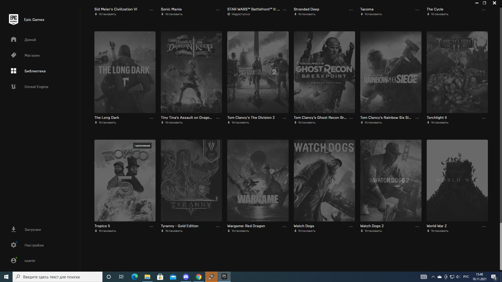The image size is (502, 282).
Task: Click the Epic Games logo icon
Action: tap(13, 20)
